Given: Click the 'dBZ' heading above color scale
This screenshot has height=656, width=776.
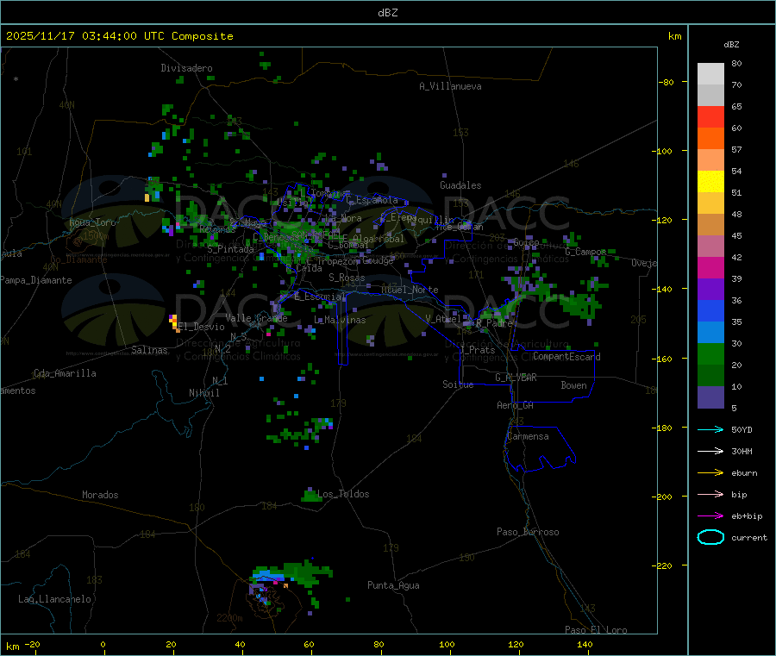Looking at the screenshot, I should click(x=731, y=45).
